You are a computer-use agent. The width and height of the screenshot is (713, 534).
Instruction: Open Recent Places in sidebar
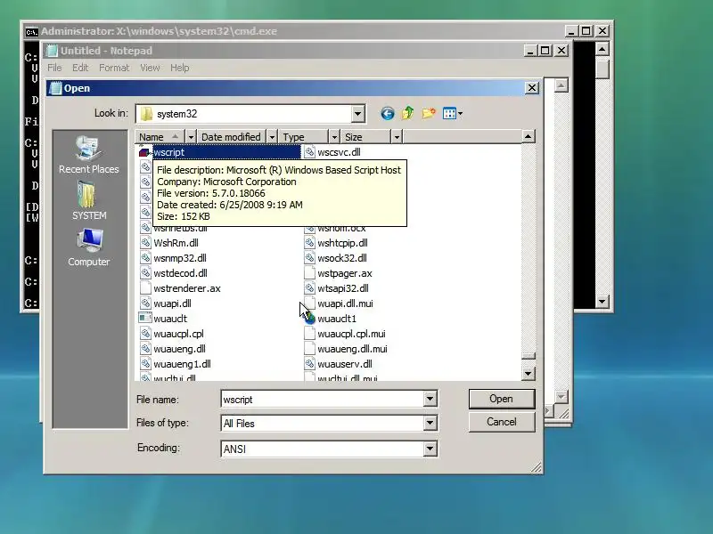click(x=88, y=155)
